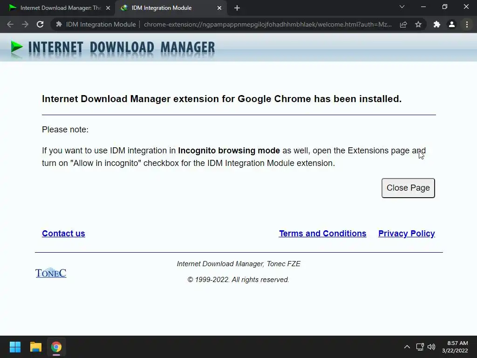Click the Tonec logo in footer
This screenshot has width=477, height=358.
tap(51, 273)
